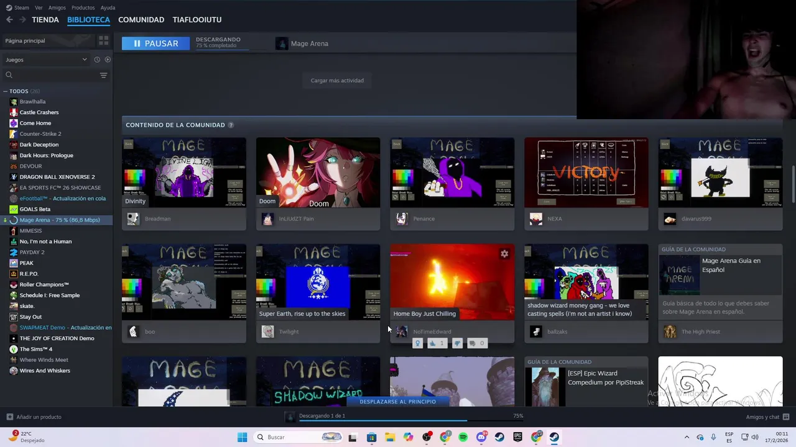Open Discord from the taskbar
Viewport: 796px width, 447px height.
481,437
